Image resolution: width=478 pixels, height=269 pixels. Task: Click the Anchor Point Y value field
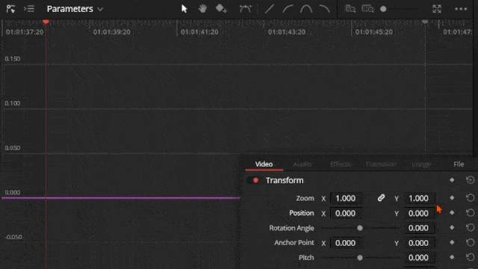(x=419, y=243)
